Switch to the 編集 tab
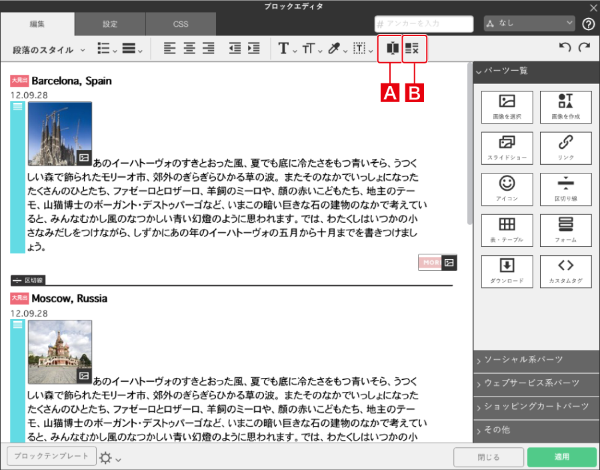 pyautogui.click(x=37, y=24)
